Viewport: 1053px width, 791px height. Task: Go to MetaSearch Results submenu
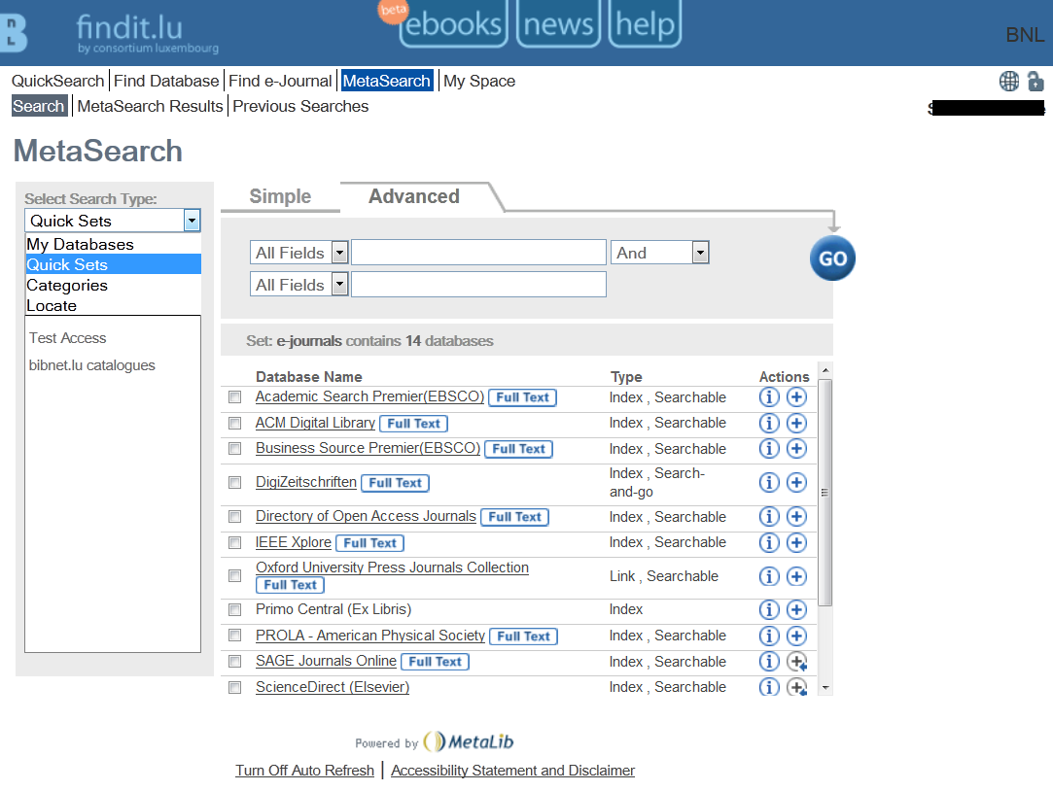pos(151,107)
